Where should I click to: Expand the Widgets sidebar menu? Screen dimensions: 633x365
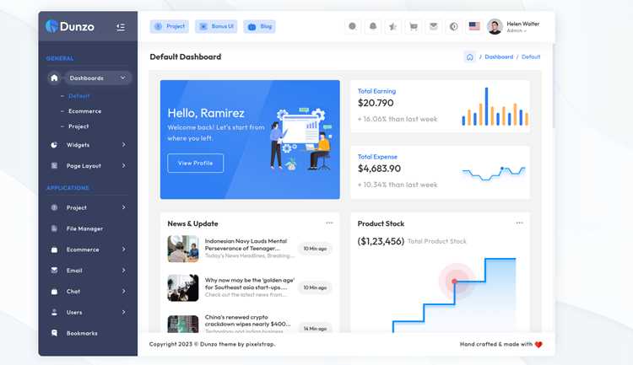point(88,145)
